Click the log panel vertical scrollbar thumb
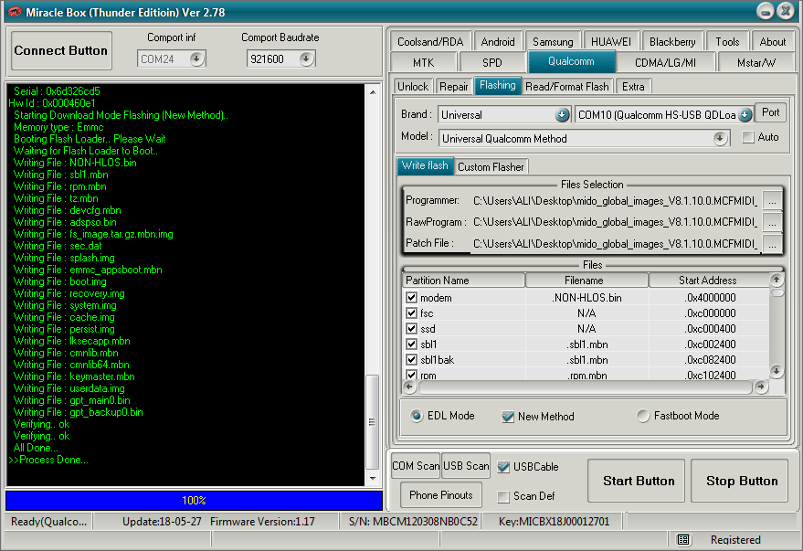803x551 pixels. (373, 422)
